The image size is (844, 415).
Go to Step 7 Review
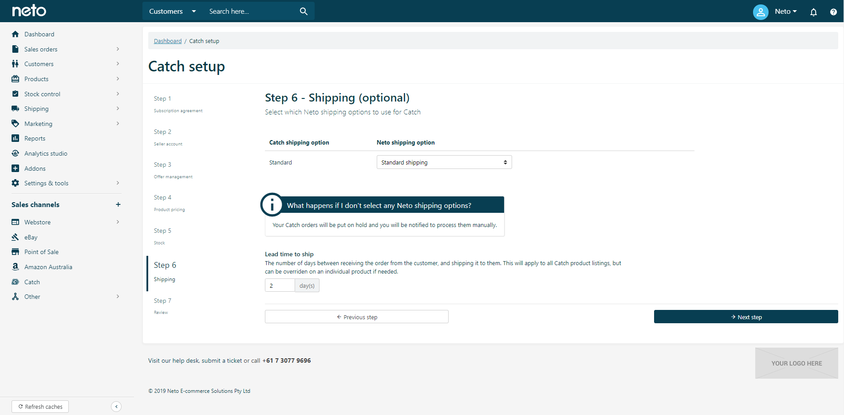tap(162, 306)
